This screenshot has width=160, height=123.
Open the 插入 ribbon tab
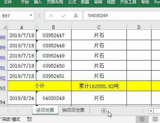point(38,2)
